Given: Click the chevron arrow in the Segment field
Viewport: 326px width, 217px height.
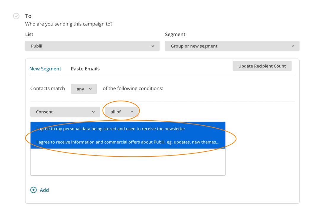Looking at the screenshot, I should coord(293,46).
